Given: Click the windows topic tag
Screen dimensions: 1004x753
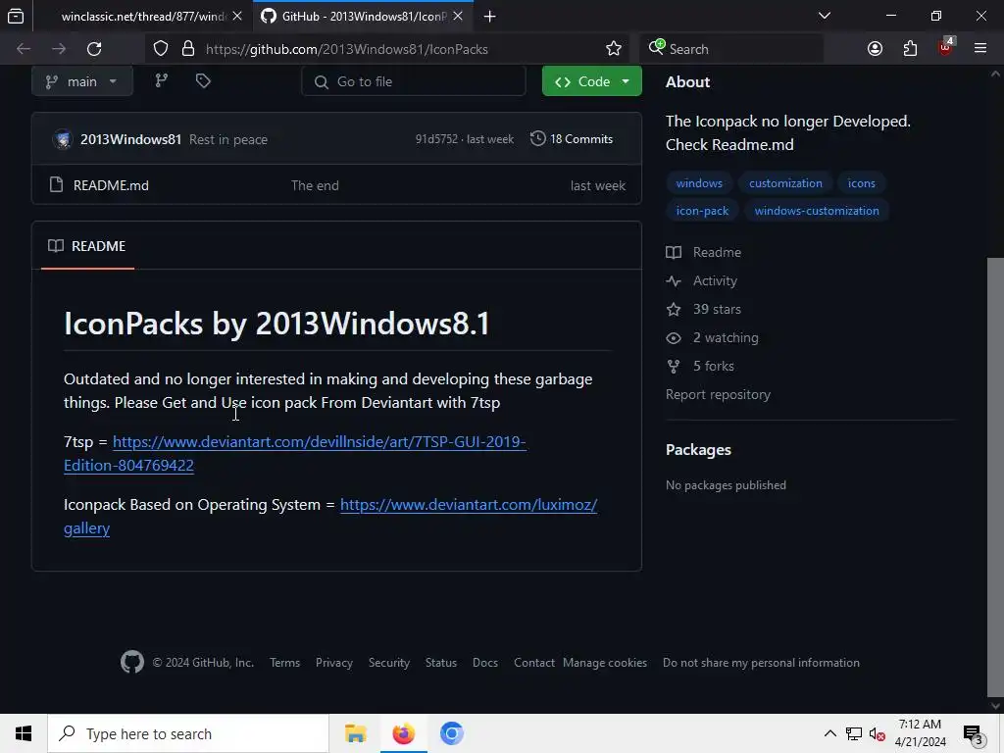Looking at the screenshot, I should [x=699, y=183].
